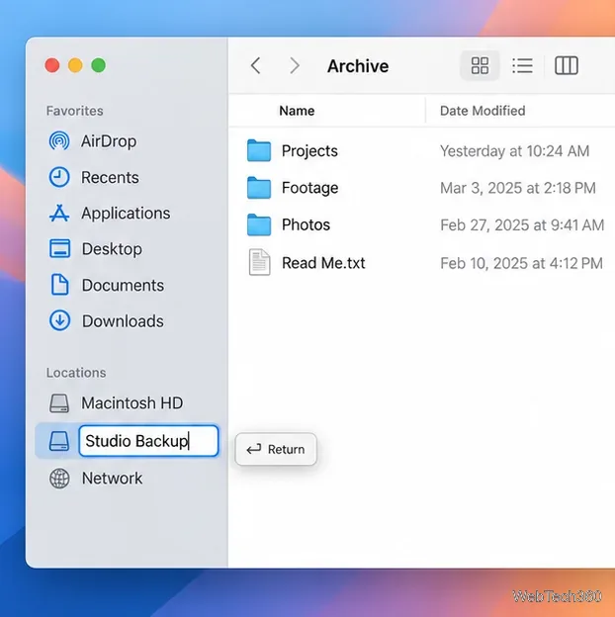Click the Locations section heading
This screenshot has width=615, height=617.
click(76, 373)
